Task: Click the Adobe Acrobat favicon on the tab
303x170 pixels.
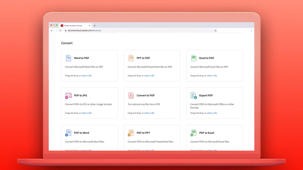Action: point(62,25)
